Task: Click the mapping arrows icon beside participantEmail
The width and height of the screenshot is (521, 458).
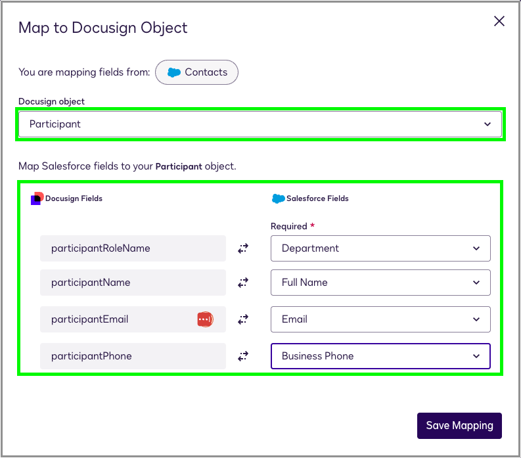Action: 243,319
